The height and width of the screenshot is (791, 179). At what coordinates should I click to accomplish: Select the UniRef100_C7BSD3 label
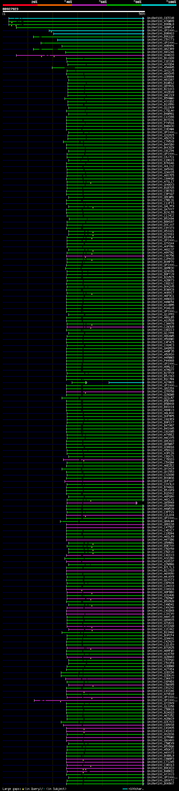click(x=161, y=460)
